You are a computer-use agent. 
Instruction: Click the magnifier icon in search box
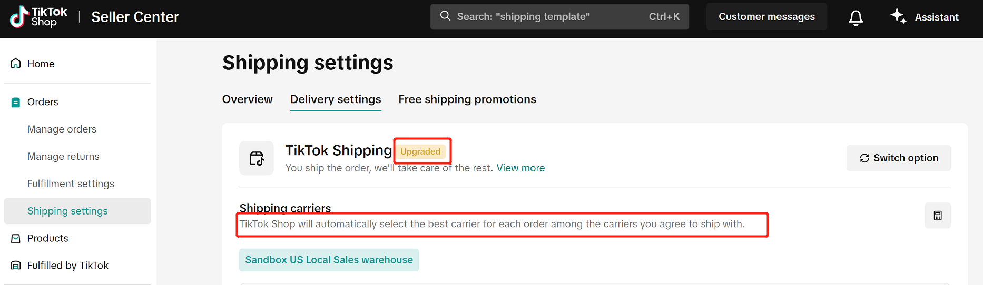(x=445, y=16)
